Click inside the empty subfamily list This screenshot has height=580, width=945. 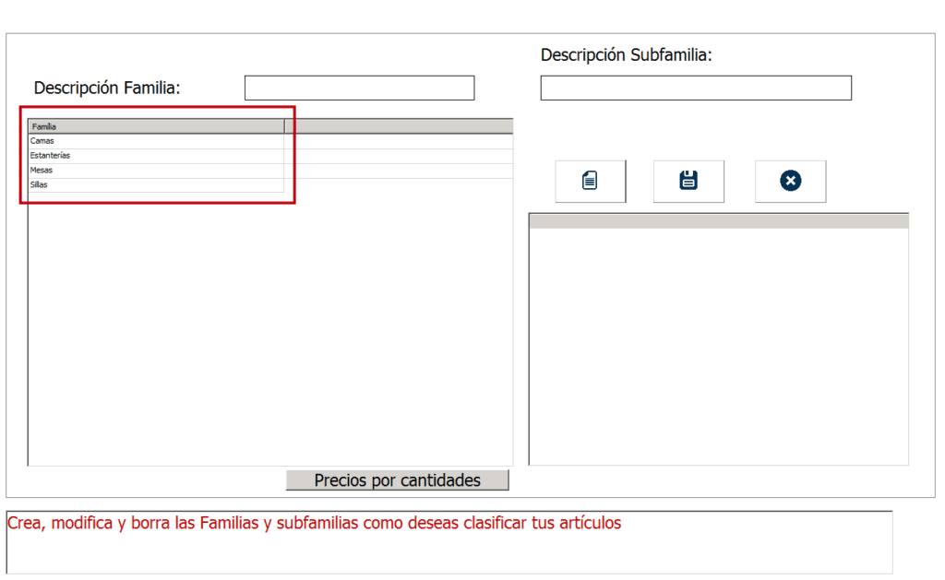pyautogui.click(x=718, y=346)
